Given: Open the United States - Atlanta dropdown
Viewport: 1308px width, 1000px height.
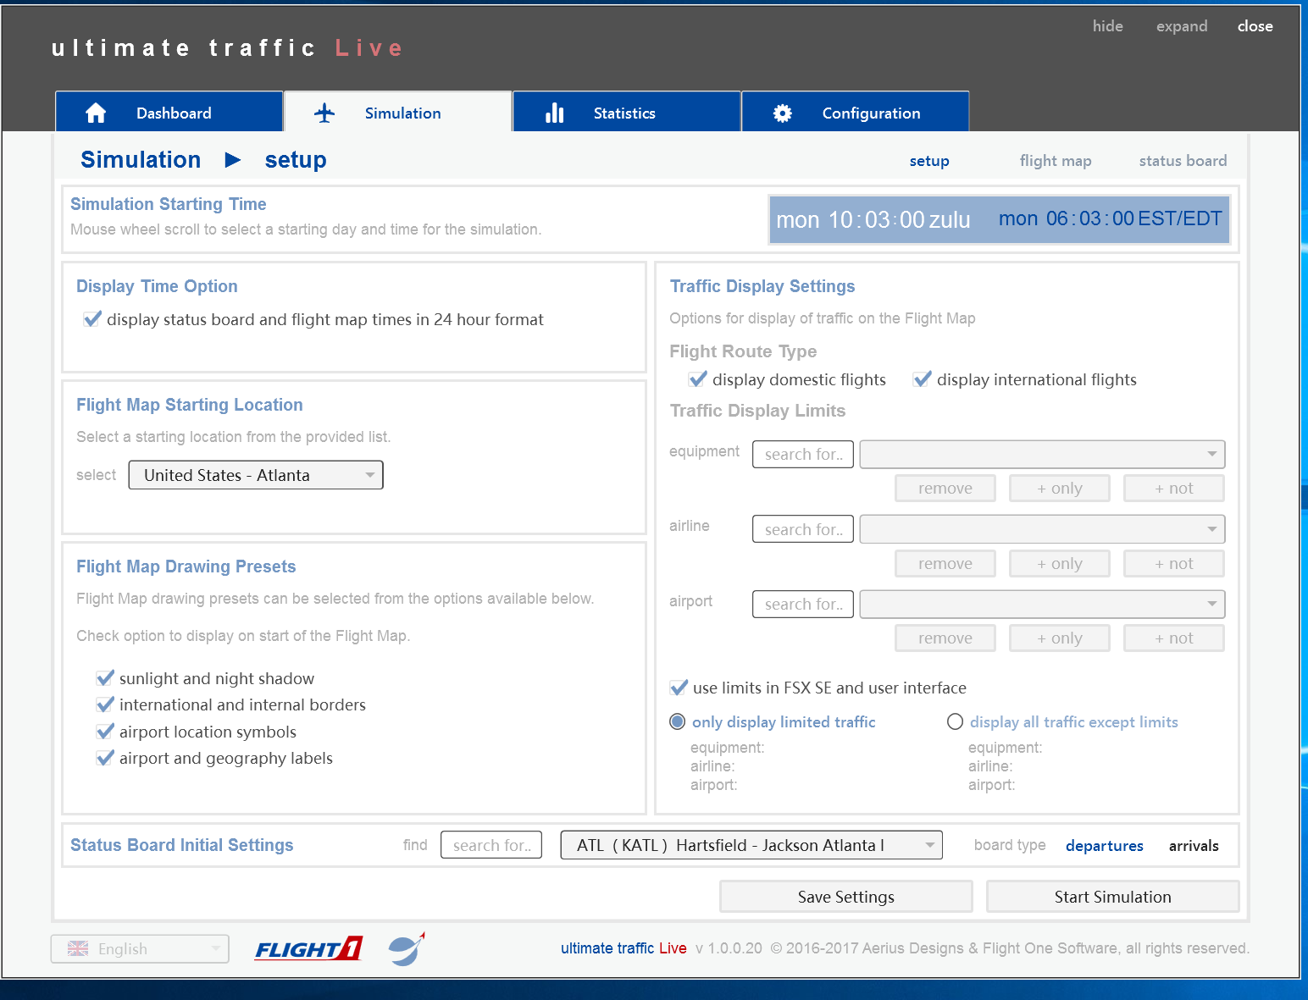Looking at the screenshot, I should point(256,475).
